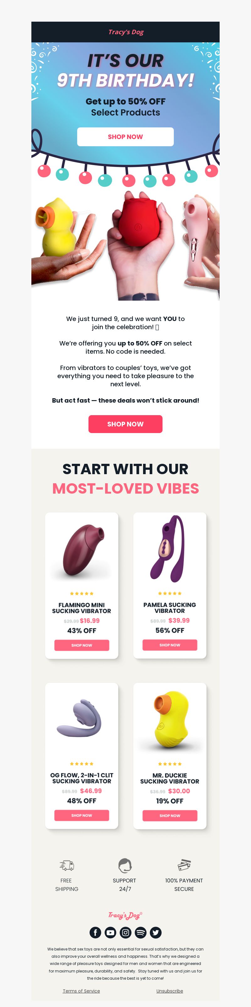251x1007 pixels.
Task: Click the Unsubscribe link
Action: [x=170, y=991]
